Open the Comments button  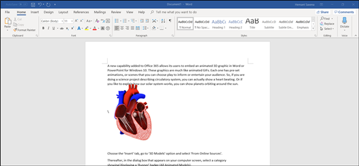(x=344, y=12)
